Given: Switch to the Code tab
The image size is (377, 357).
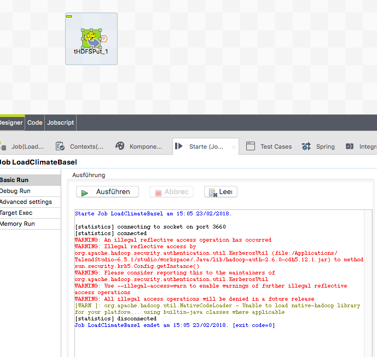Looking at the screenshot, I should [x=35, y=123].
